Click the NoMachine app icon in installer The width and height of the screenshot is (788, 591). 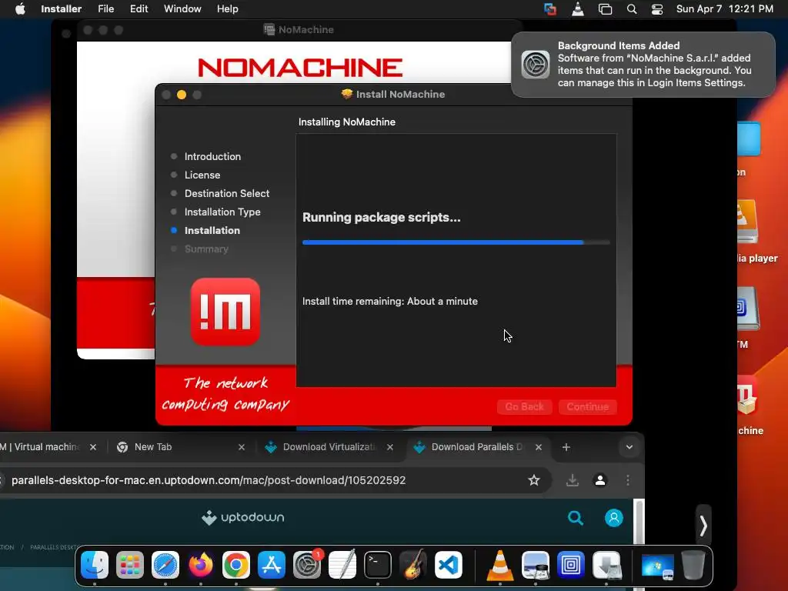[225, 312]
